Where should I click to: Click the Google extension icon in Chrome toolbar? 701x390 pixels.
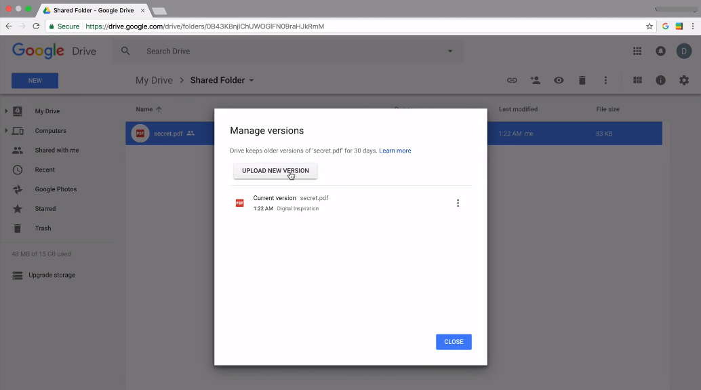coord(665,26)
